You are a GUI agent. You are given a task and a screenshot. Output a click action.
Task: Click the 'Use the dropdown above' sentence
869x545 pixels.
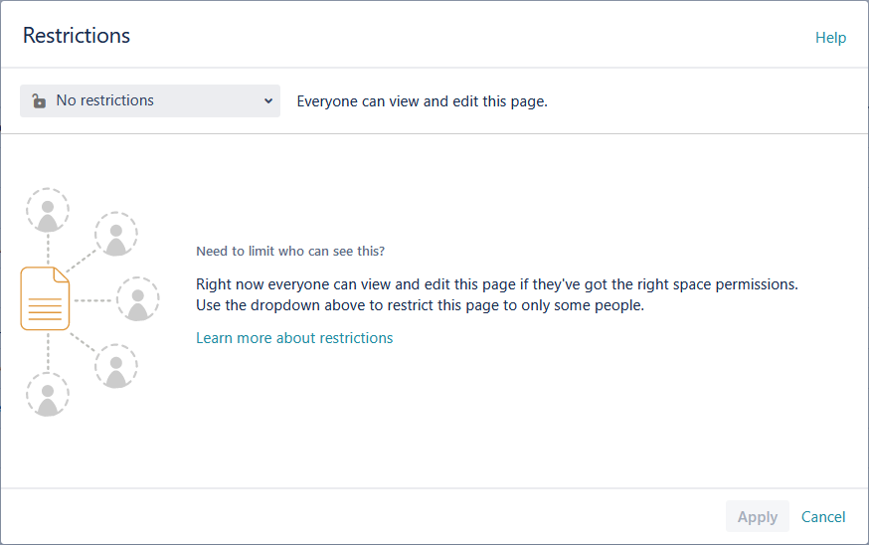point(421,305)
